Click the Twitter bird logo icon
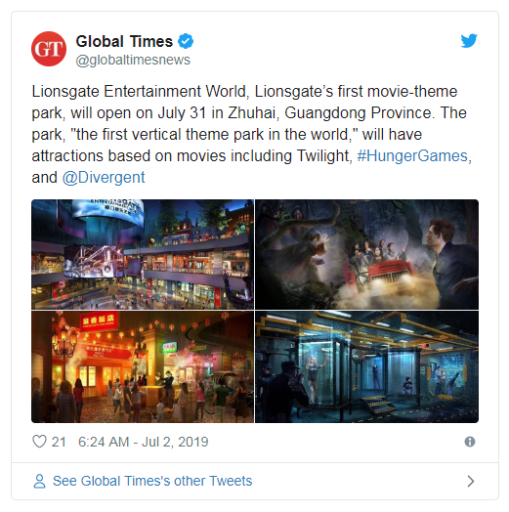 pyautogui.click(x=469, y=41)
